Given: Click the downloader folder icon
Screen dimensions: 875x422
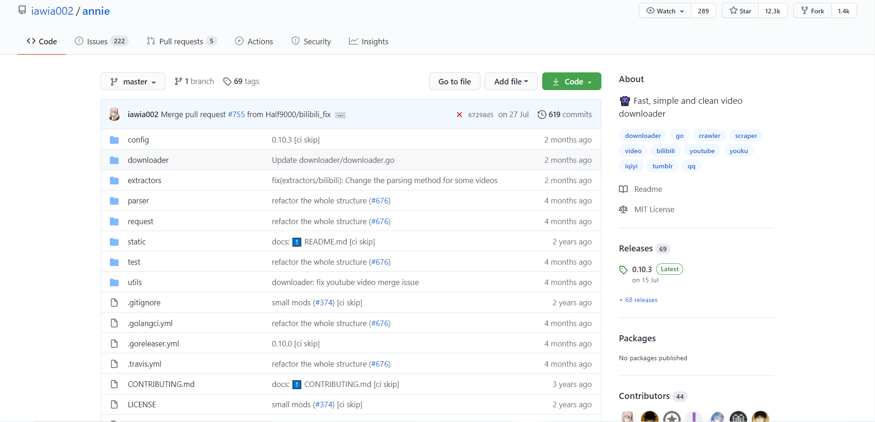Looking at the screenshot, I should click(x=114, y=160).
